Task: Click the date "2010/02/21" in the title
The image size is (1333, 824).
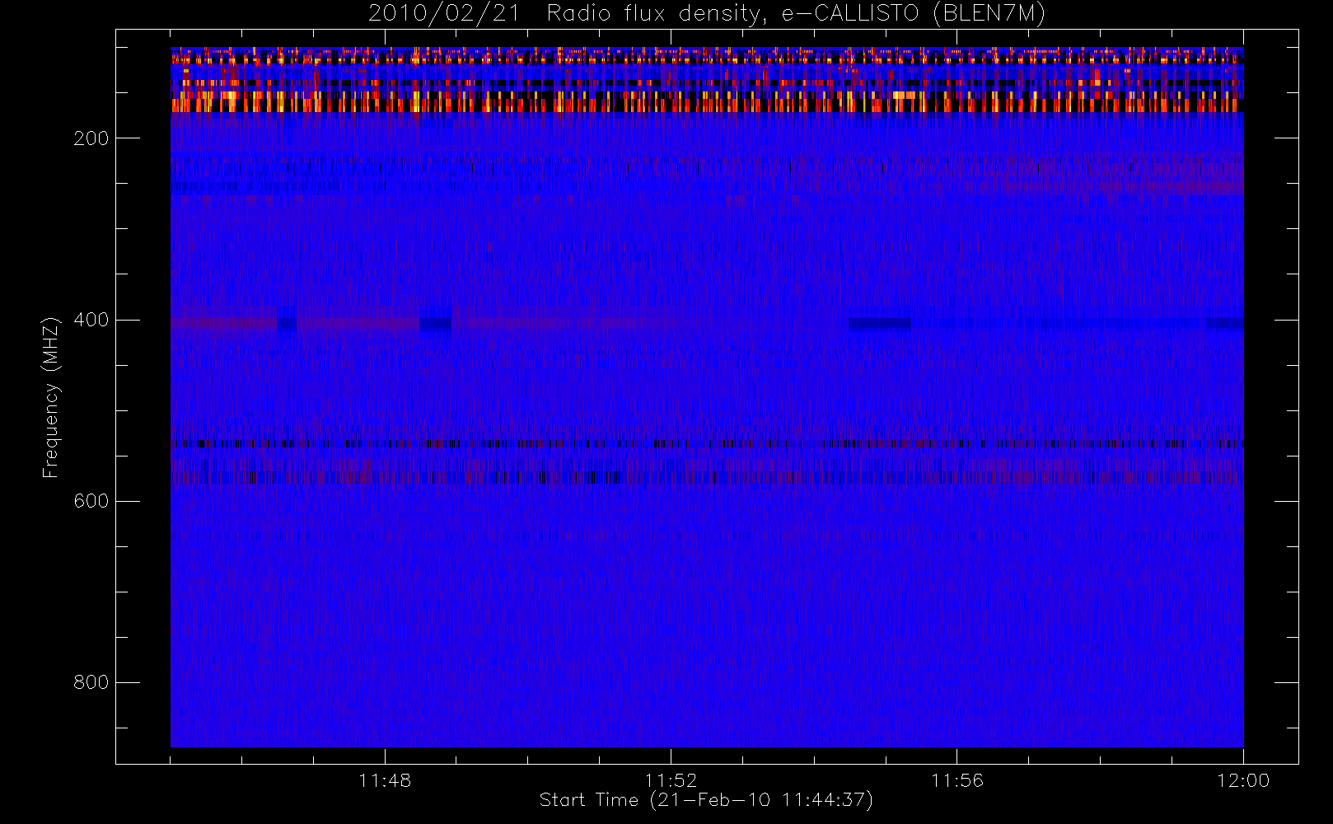Action: point(444,14)
